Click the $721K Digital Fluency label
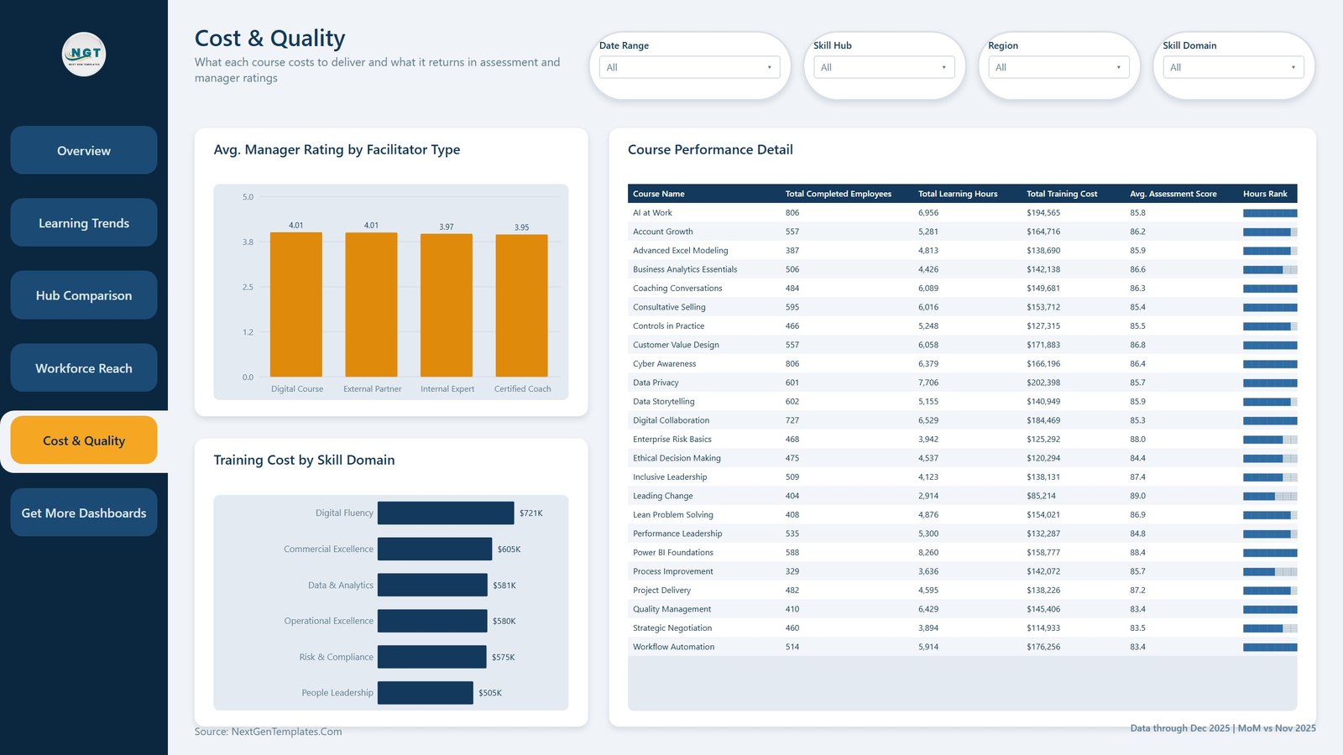1343x755 pixels. point(531,513)
